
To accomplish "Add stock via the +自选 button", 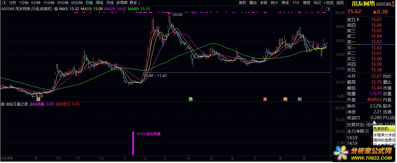I will pos(327,3).
